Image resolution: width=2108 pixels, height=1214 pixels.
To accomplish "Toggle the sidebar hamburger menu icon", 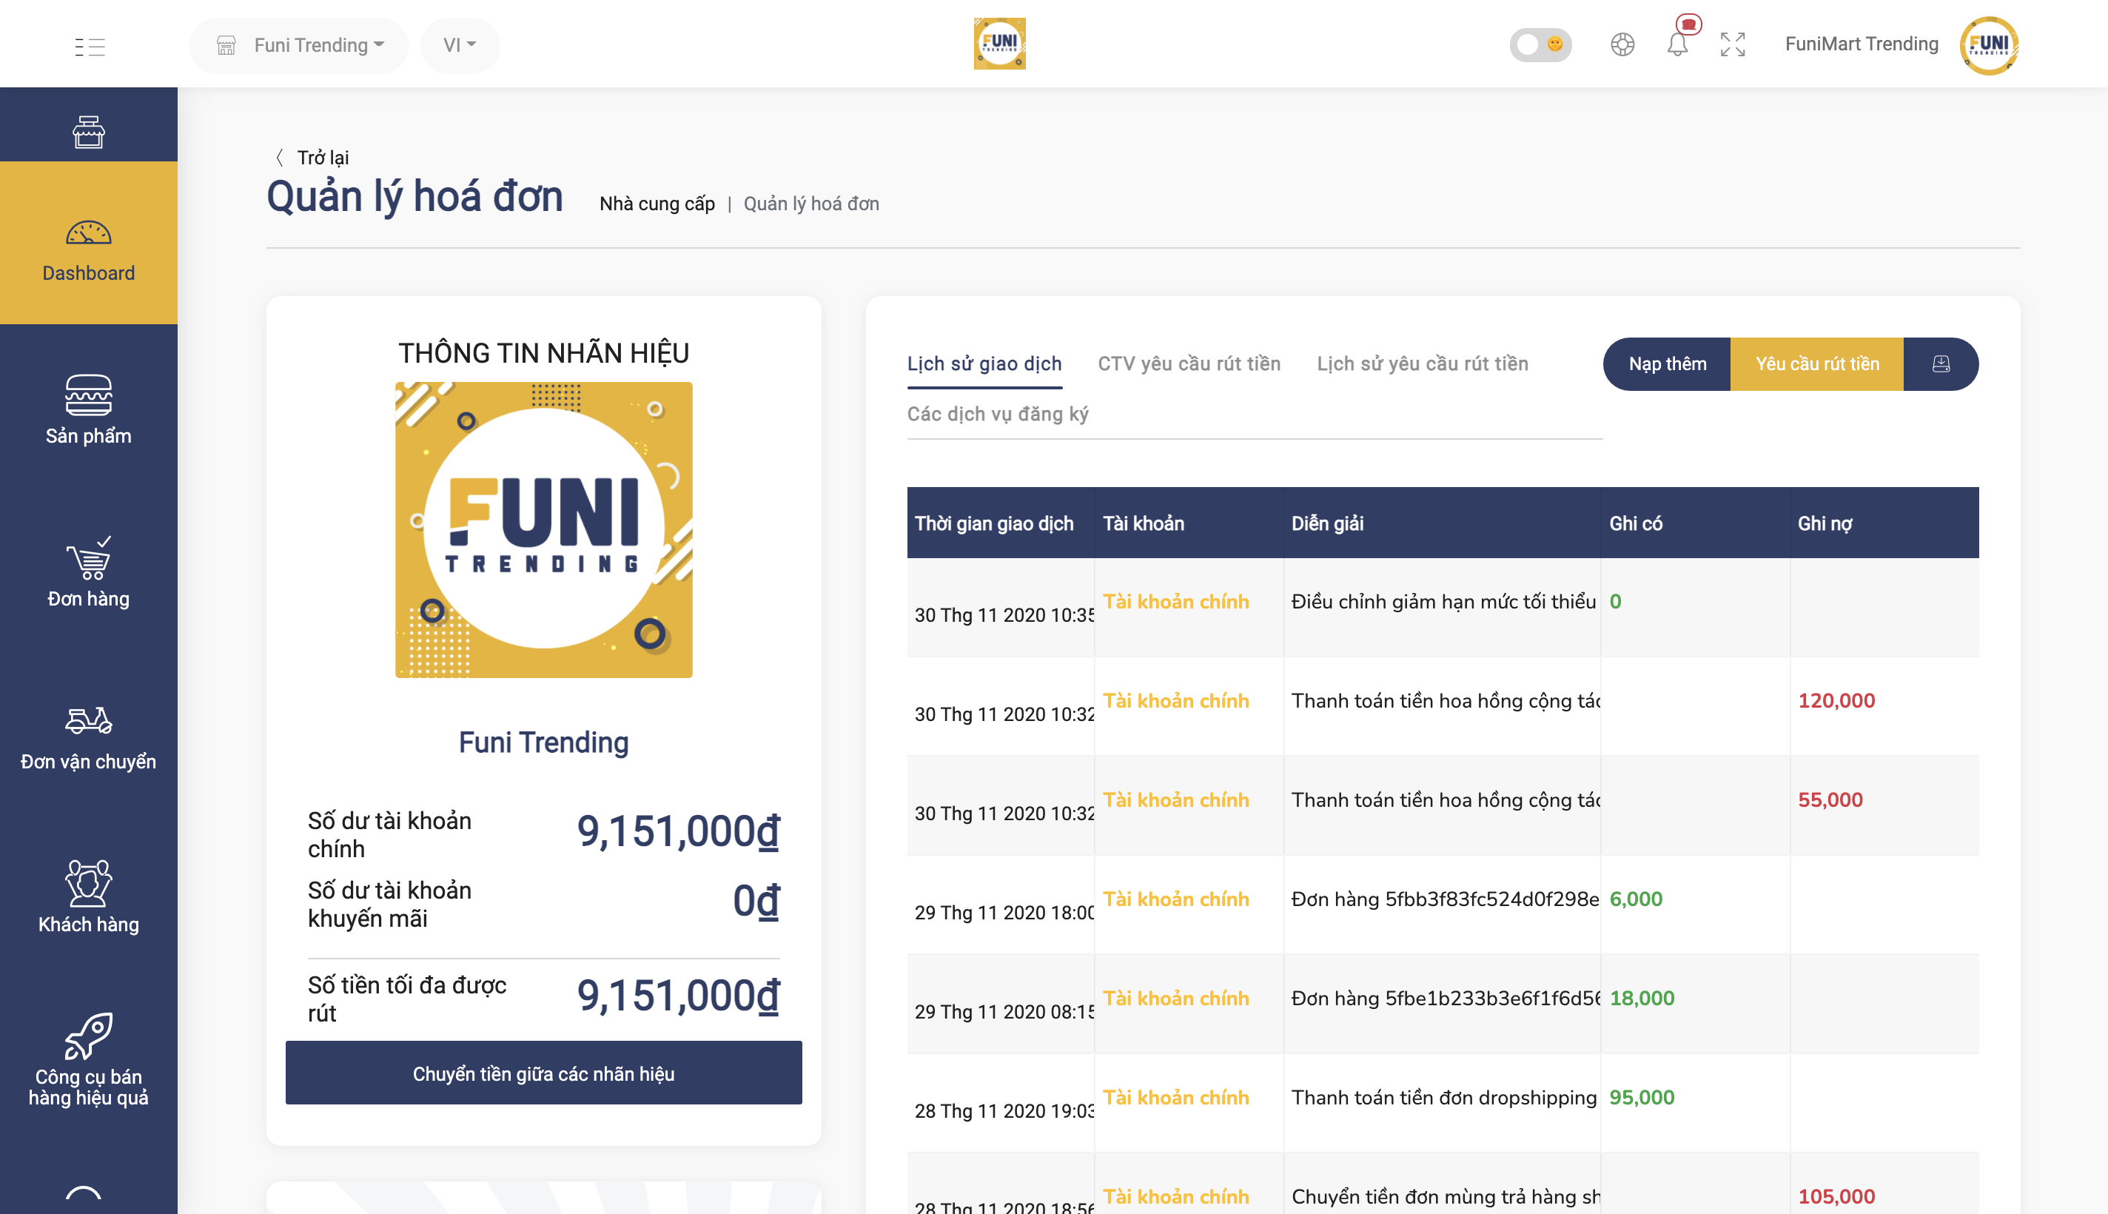I will click(x=89, y=46).
